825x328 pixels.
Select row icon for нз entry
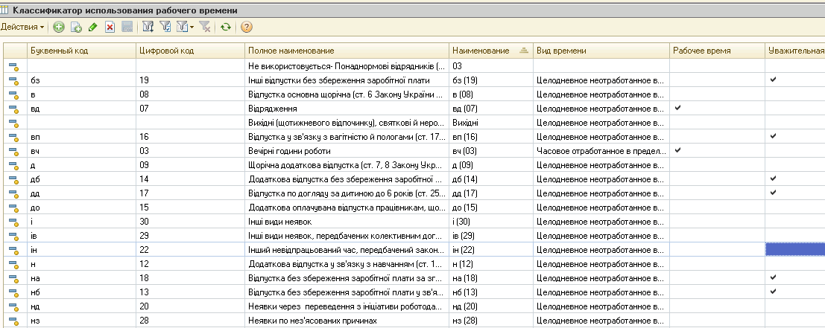pos(13,321)
